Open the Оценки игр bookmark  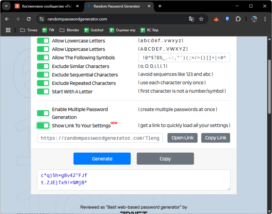pyautogui.click(x=123, y=30)
